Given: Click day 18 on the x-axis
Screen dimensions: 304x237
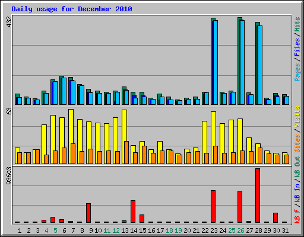Looking at the screenshot, I should (169, 230).
